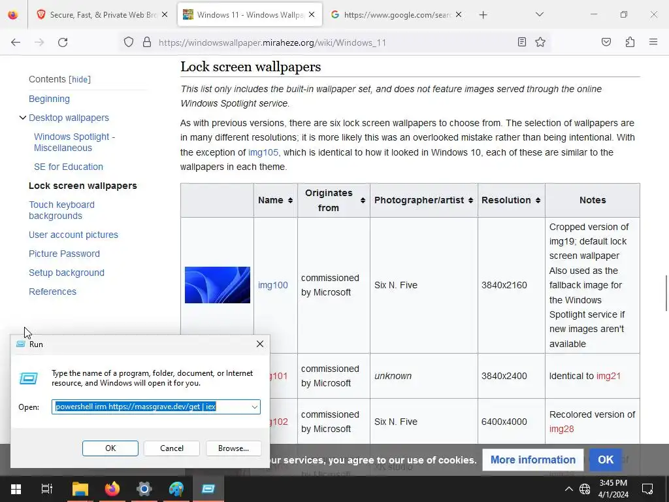Switch to the Google search tab
The width and height of the screenshot is (669, 502).
click(396, 15)
